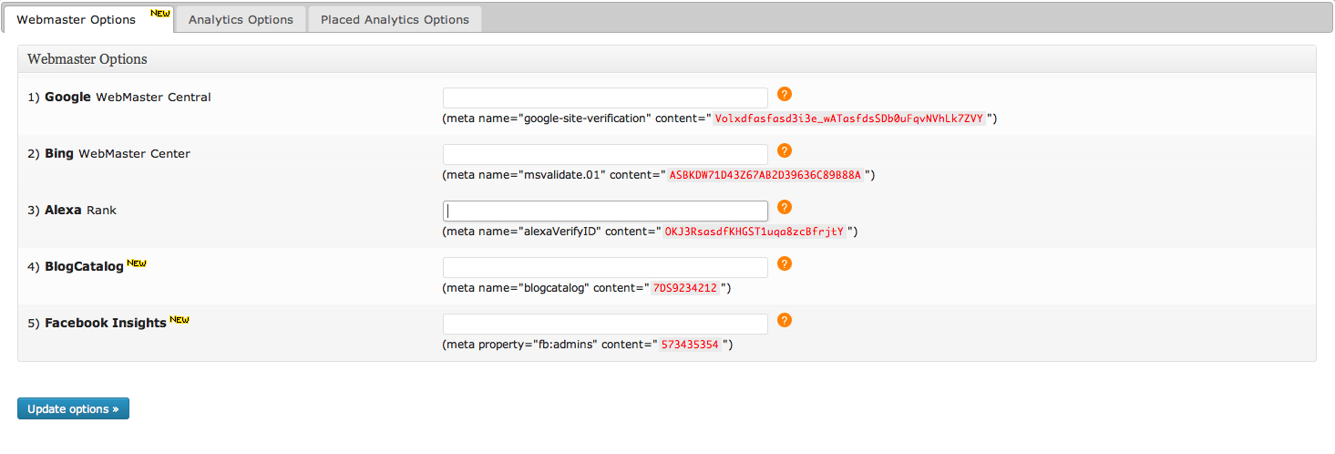
Task: Open the Placed Analytics Options tab
Action: coord(395,19)
